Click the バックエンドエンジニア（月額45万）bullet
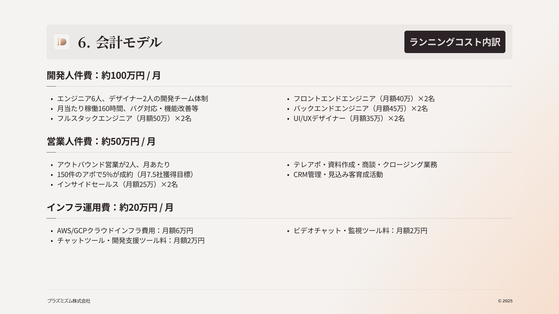The image size is (559, 314). [x=360, y=108]
